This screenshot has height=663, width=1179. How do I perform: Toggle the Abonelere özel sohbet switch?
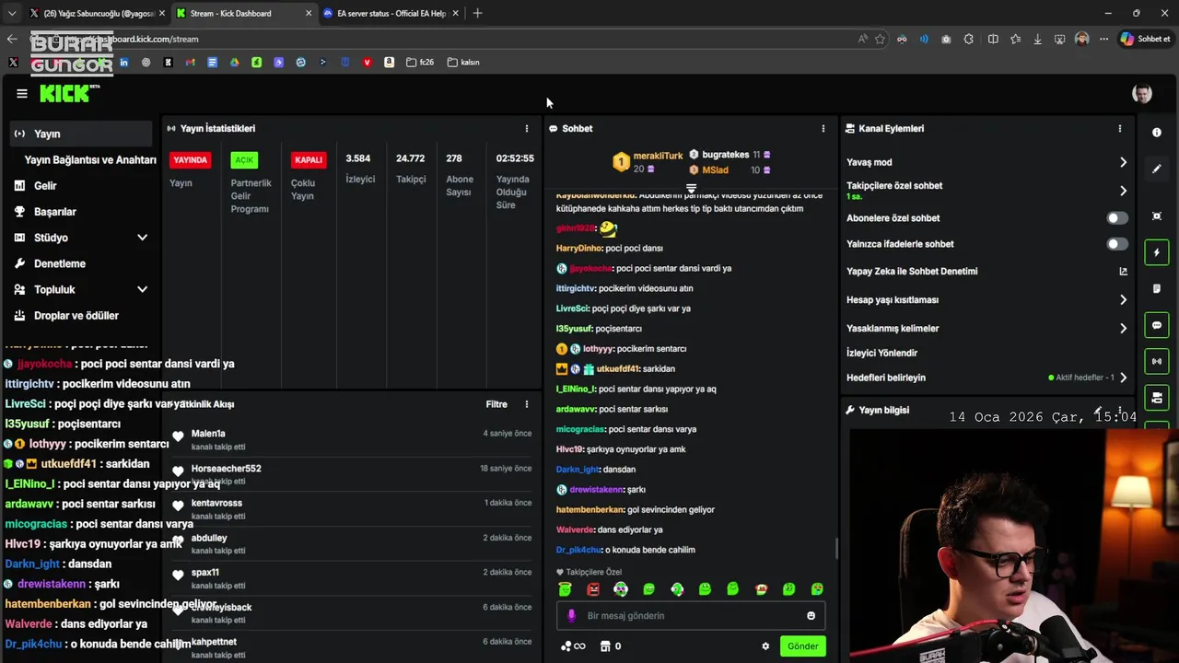click(1116, 218)
